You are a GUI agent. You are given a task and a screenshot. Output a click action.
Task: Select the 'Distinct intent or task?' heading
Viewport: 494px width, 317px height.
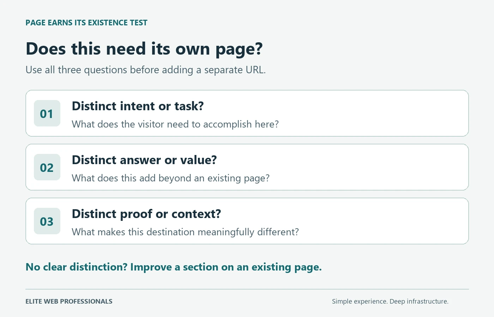click(x=138, y=106)
